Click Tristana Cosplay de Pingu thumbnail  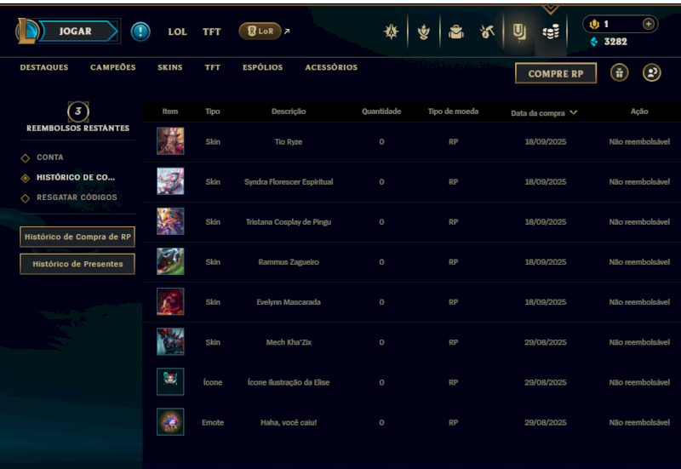pyautogui.click(x=170, y=221)
